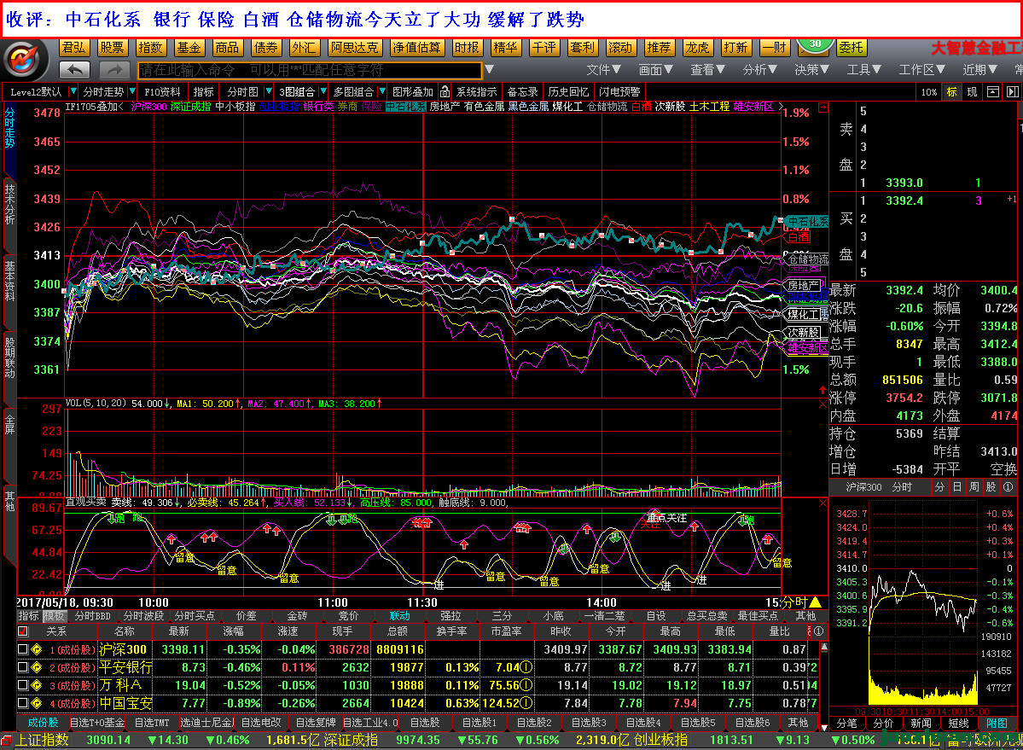Click the info circle beside 万科A 市盈率
The height and width of the screenshot is (750, 1023).
(526, 685)
